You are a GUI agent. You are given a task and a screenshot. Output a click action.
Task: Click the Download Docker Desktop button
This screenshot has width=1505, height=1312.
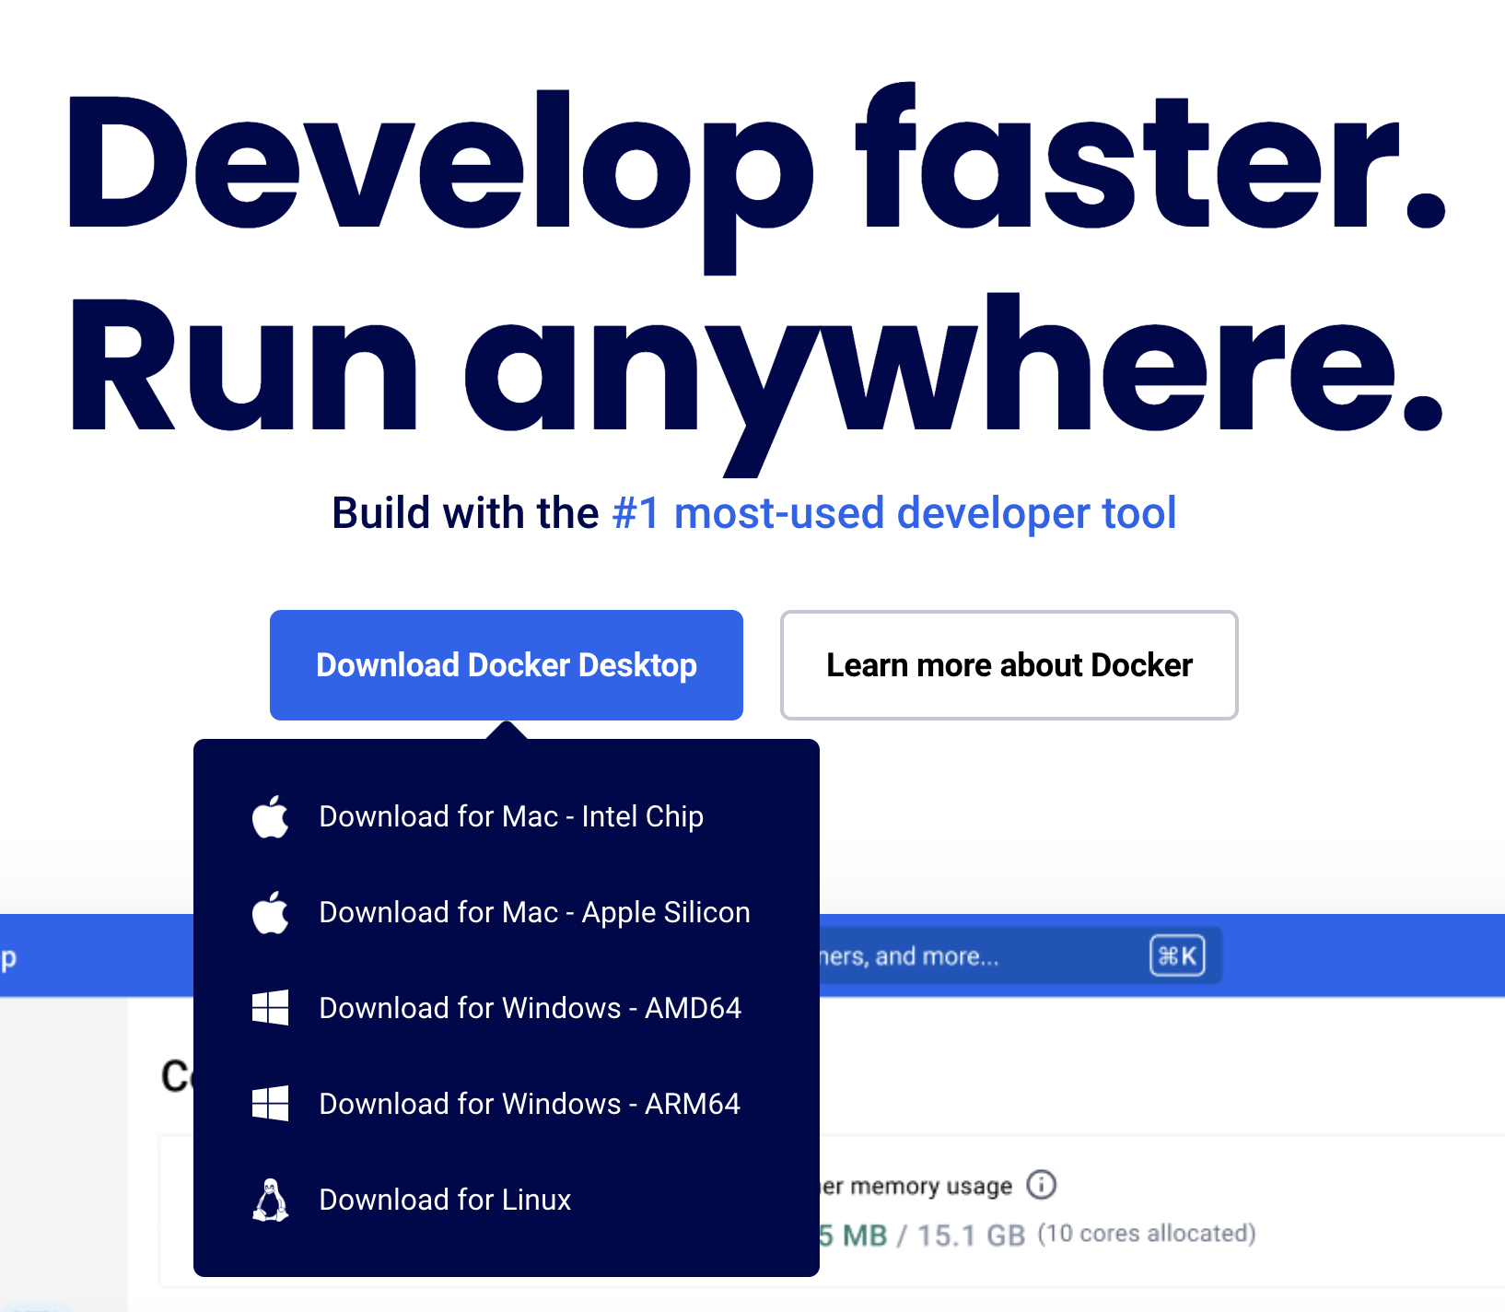507,665
